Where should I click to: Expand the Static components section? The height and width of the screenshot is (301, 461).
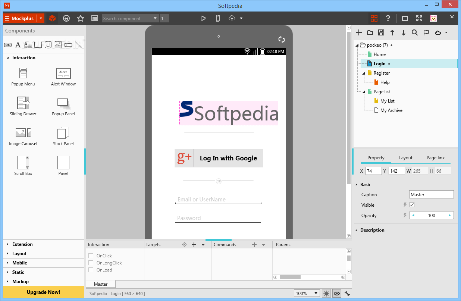(44, 272)
